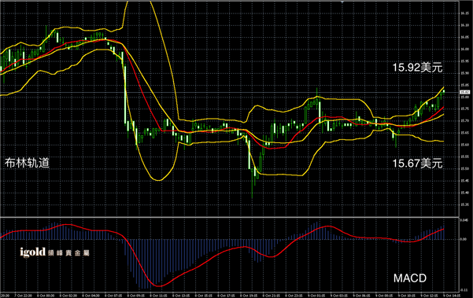The height and width of the screenshot is (298, 473).
Task: Click the 15.40 level on the price axis
Action: pos(464,193)
